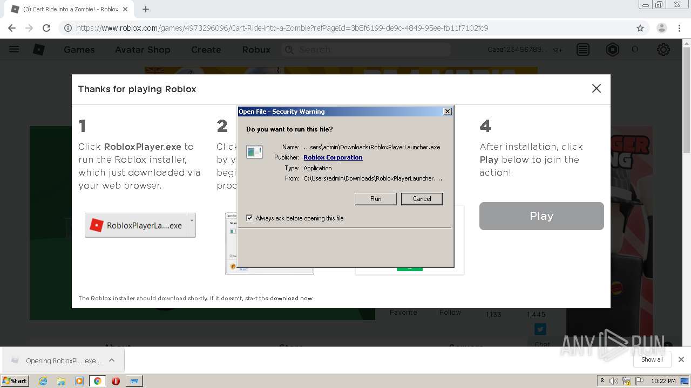Open Roblox settings gear icon

[663, 50]
